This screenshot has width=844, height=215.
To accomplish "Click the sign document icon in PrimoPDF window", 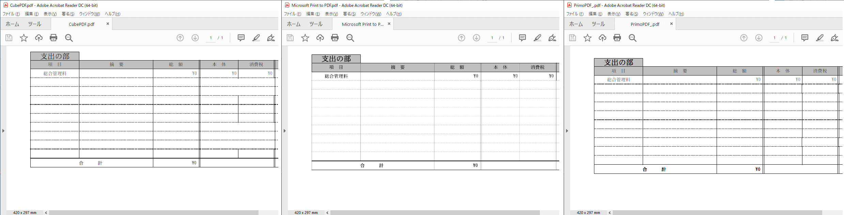I will (834, 38).
